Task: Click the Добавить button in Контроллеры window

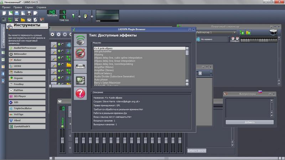Action: click(x=250, y=122)
